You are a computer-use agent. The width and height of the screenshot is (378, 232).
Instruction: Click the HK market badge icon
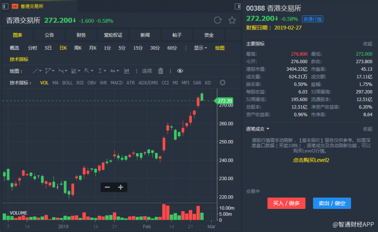tap(15, 6)
